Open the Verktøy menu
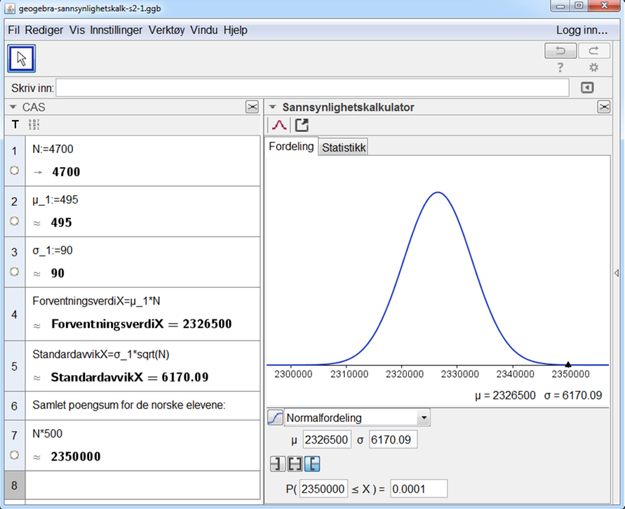 click(168, 30)
